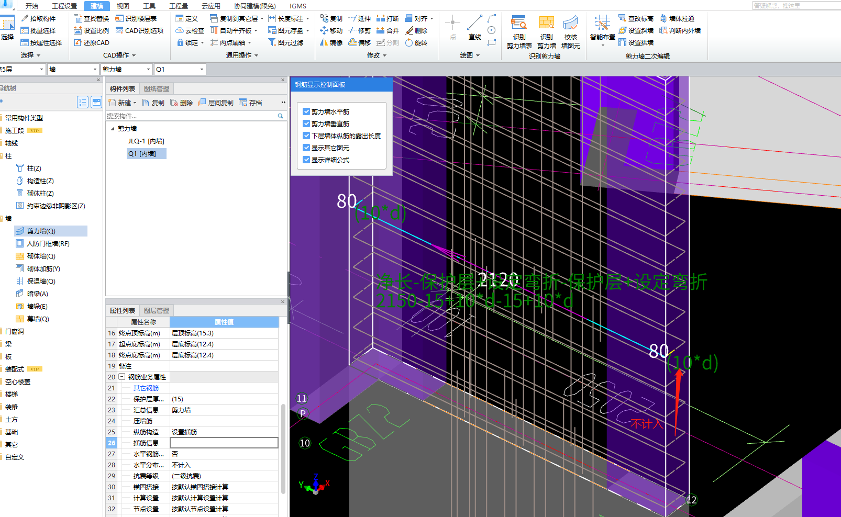Open the 云应用 ribbon tab

click(211, 6)
